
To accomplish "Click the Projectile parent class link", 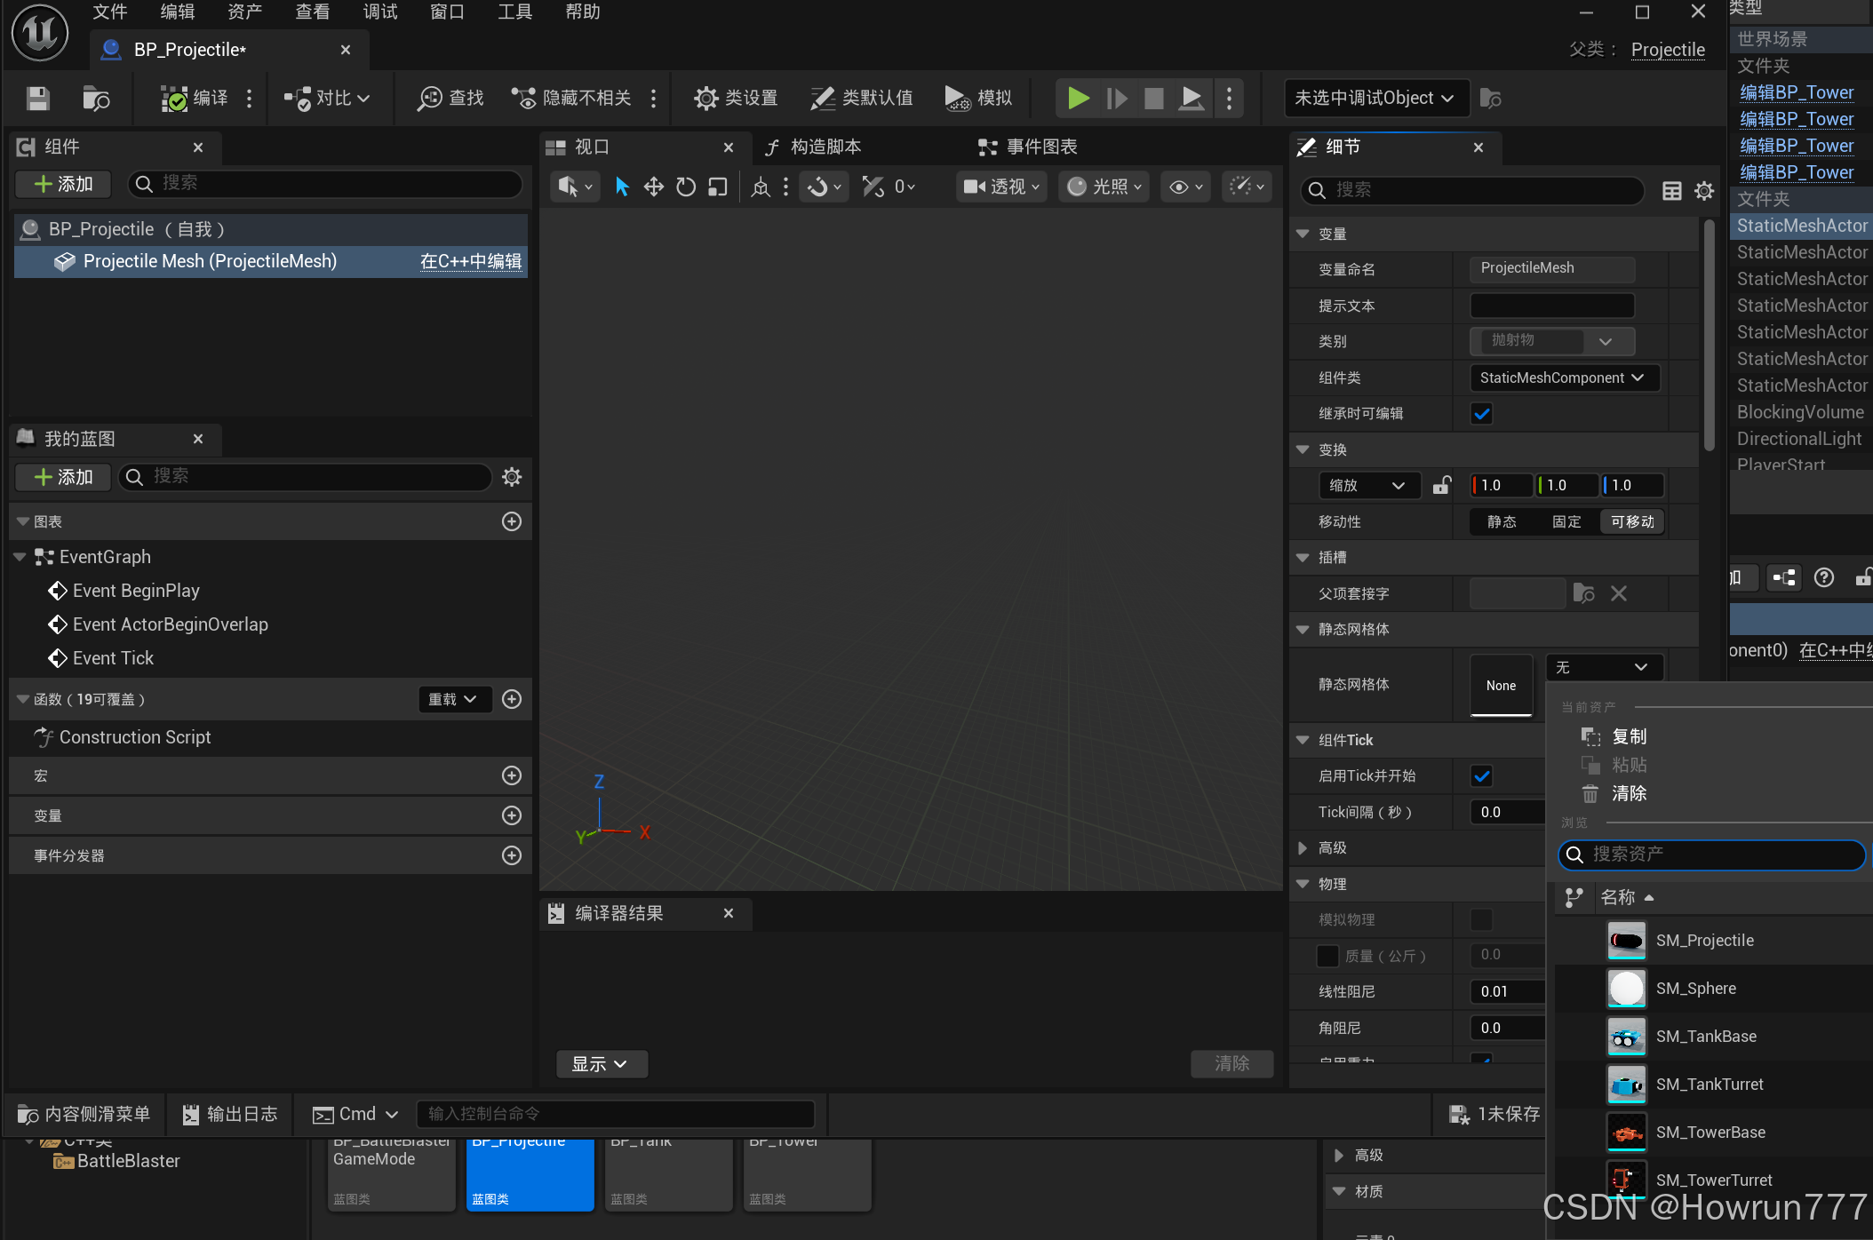I will click(x=1668, y=50).
